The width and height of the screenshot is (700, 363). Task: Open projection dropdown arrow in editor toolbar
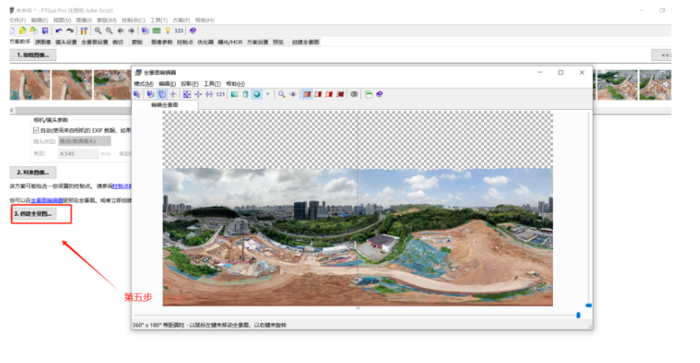tap(268, 94)
